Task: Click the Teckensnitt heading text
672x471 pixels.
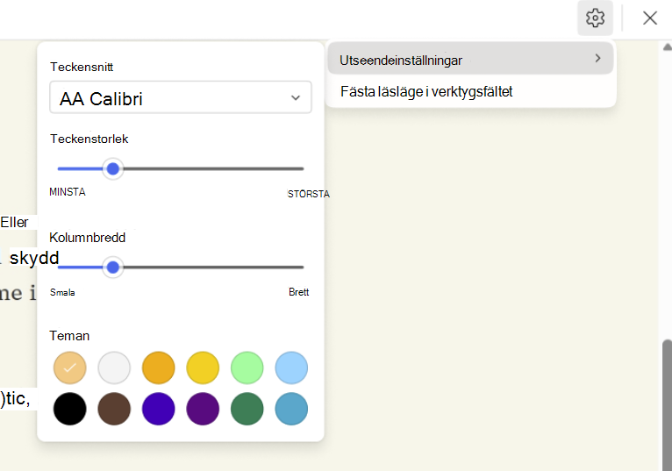Action: tap(82, 67)
